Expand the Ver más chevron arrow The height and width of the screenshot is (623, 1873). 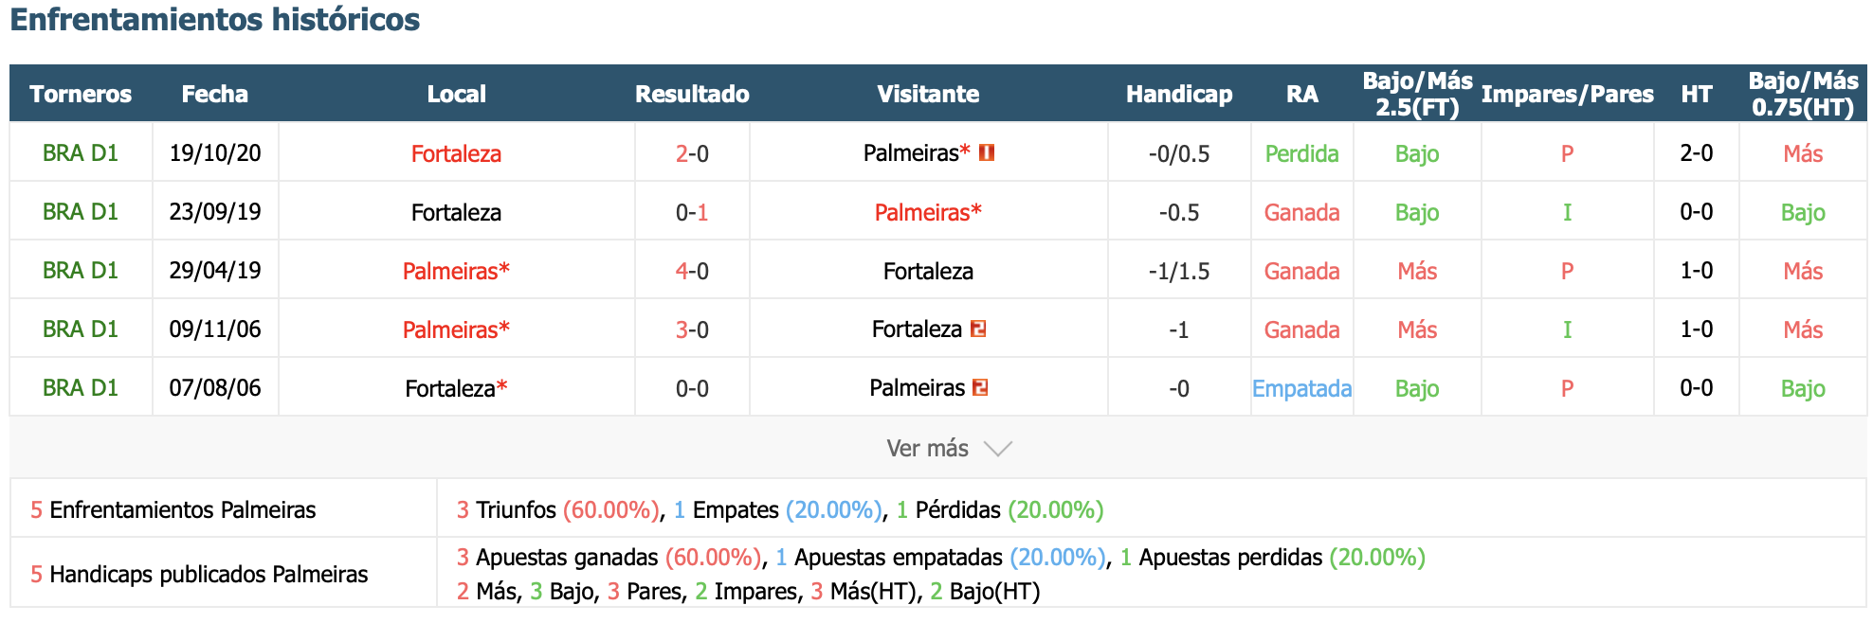coord(998,449)
